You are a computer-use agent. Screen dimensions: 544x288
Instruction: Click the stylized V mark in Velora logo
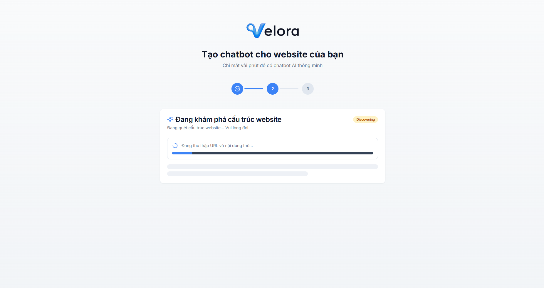pyautogui.click(x=256, y=30)
